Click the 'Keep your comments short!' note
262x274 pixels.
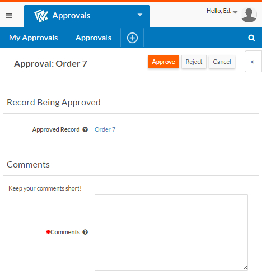coord(45,188)
